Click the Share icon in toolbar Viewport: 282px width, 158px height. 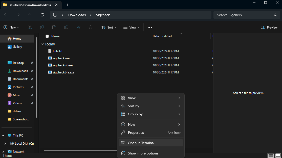78,27
